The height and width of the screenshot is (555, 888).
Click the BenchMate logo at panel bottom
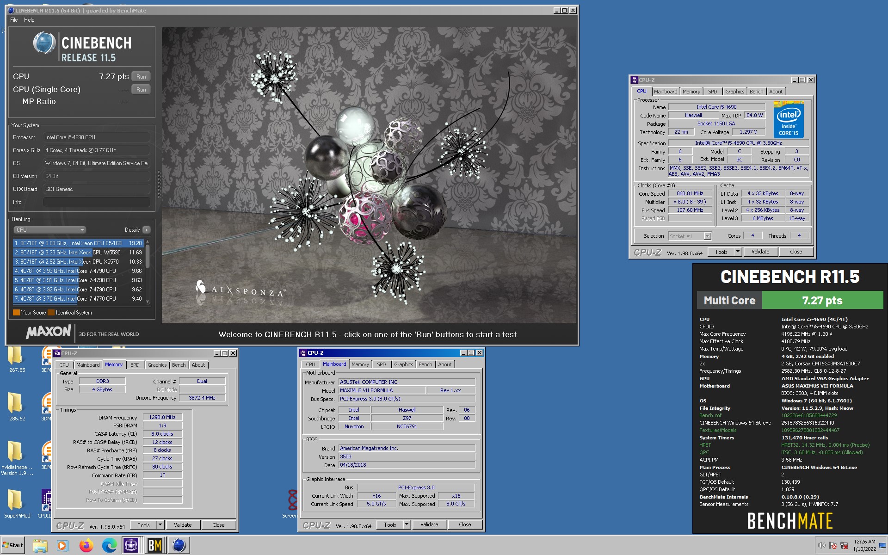(x=790, y=521)
